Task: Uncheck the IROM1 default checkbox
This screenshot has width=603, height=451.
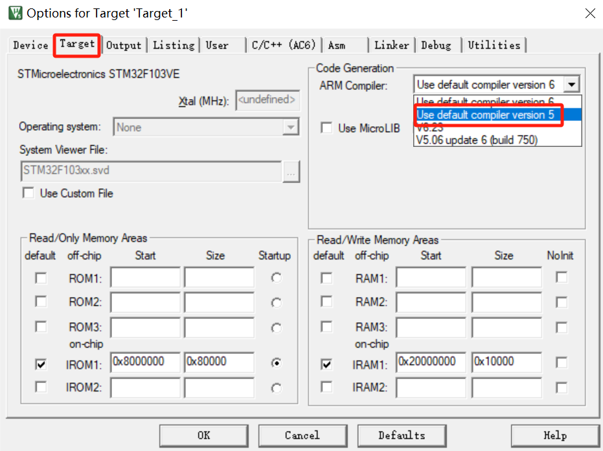Action: (x=41, y=364)
